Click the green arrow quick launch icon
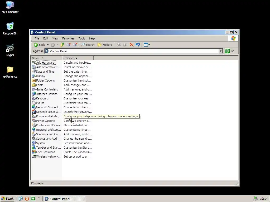This screenshot has width=270, height=202. click(x=33, y=199)
